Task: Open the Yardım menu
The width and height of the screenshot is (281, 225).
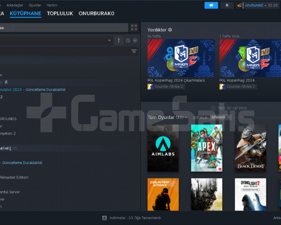Action: coord(52,5)
